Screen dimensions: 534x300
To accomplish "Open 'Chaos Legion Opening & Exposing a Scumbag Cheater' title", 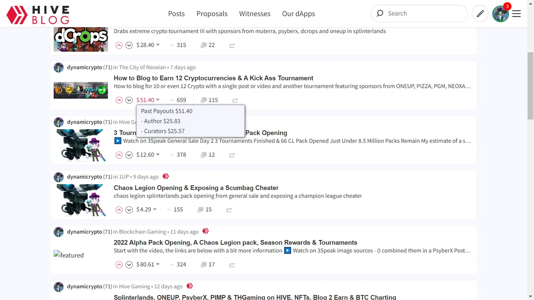I will 196,188.
